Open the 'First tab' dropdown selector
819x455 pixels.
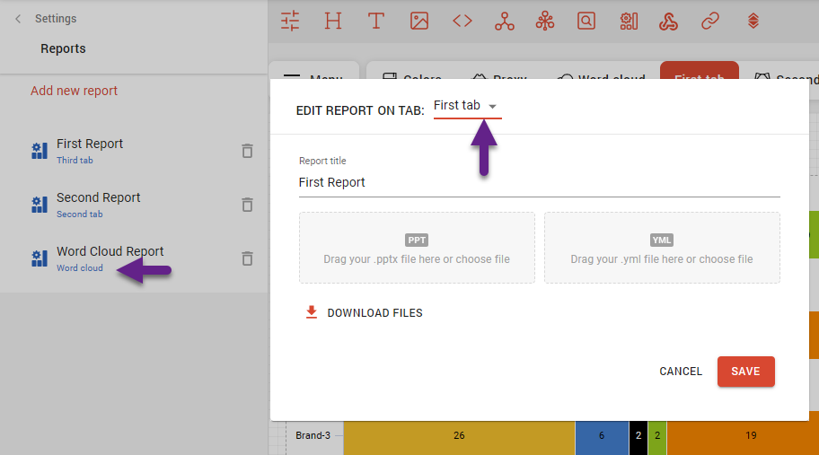[x=466, y=106]
